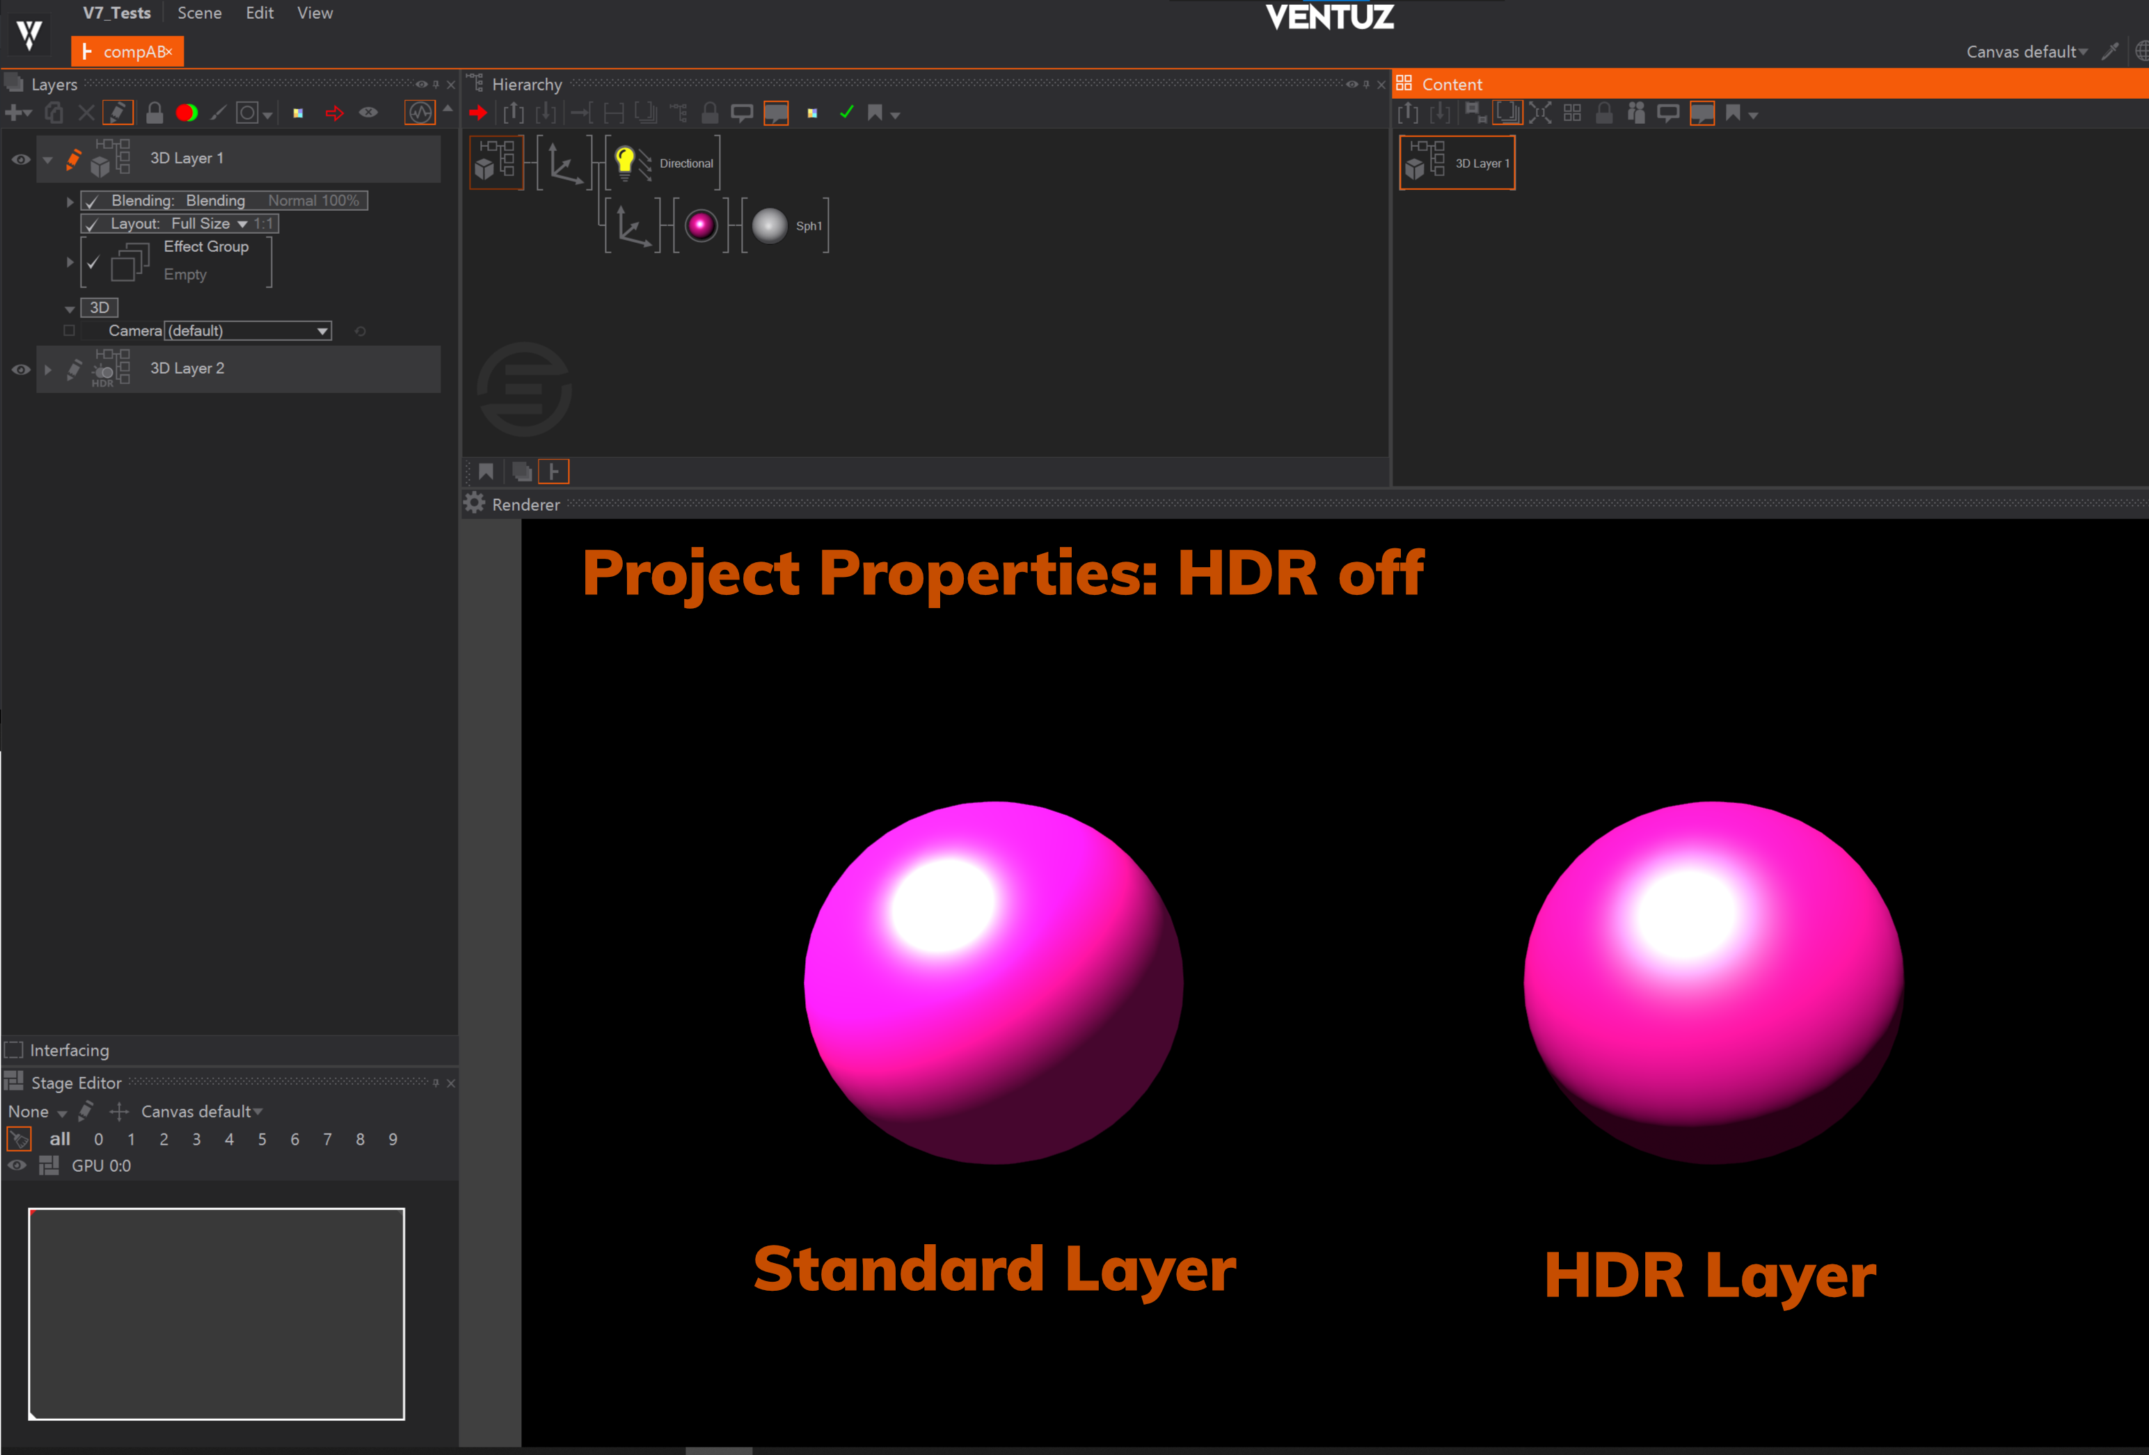Open the Scene menu
This screenshot has height=1455, width=2149.
[199, 13]
